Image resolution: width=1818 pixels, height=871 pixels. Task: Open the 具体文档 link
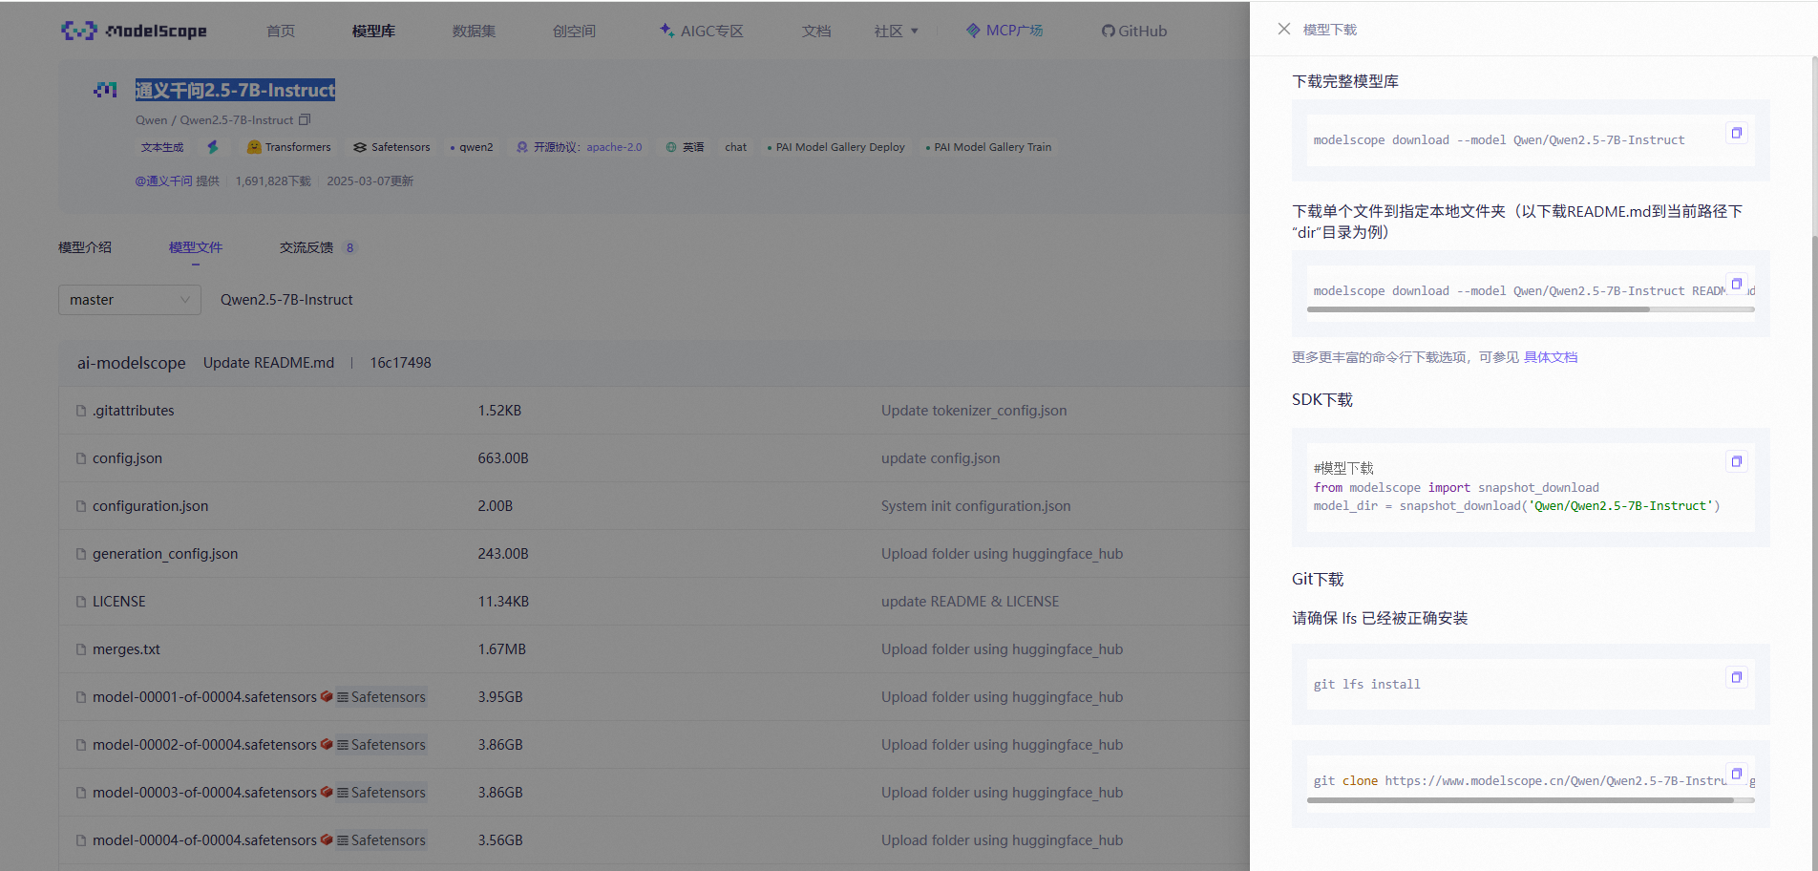tap(1551, 357)
